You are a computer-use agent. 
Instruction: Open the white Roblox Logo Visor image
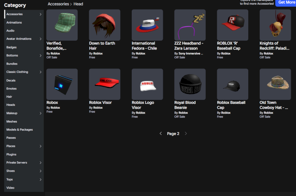click(x=147, y=84)
